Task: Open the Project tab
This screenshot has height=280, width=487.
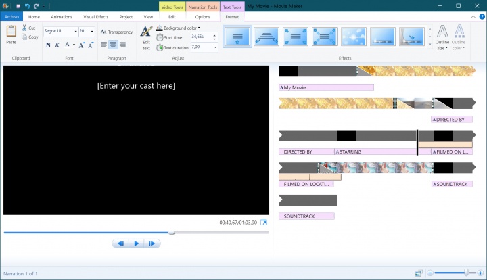Action: pyautogui.click(x=126, y=17)
